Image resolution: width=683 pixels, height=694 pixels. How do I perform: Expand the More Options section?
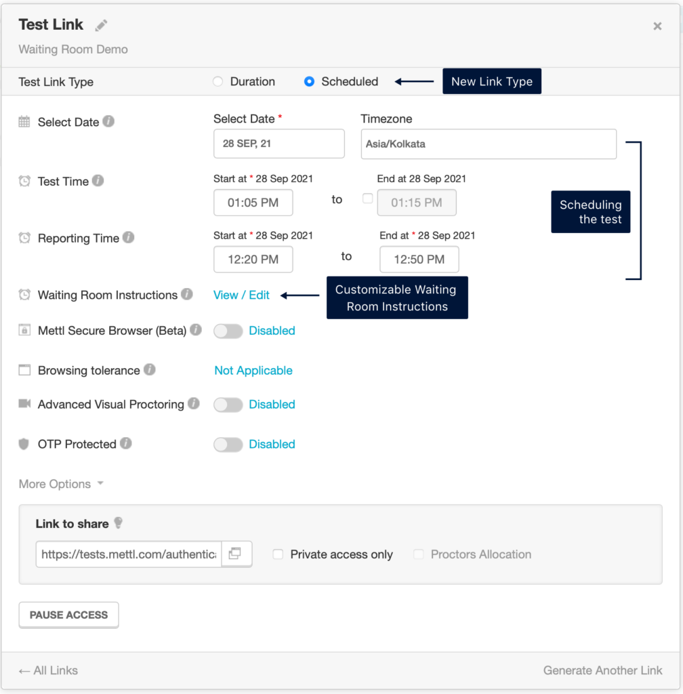pyautogui.click(x=61, y=484)
